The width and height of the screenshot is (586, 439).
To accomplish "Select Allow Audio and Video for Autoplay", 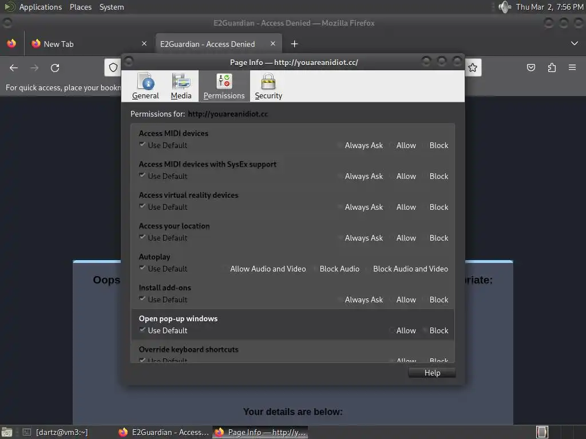I will coord(264,269).
